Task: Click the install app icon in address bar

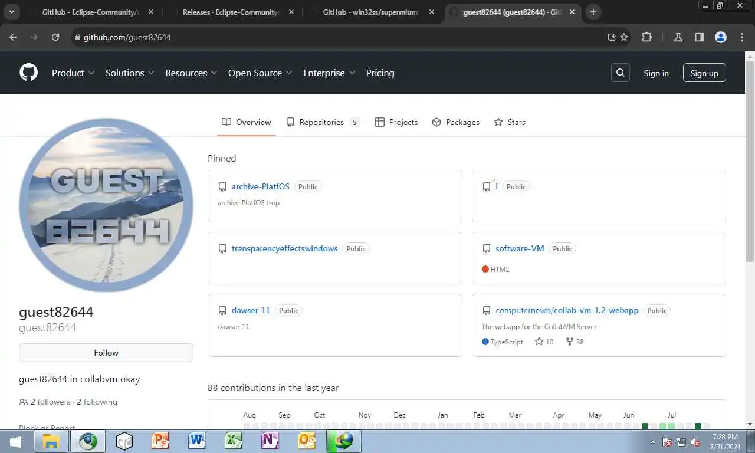Action: [612, 37]
